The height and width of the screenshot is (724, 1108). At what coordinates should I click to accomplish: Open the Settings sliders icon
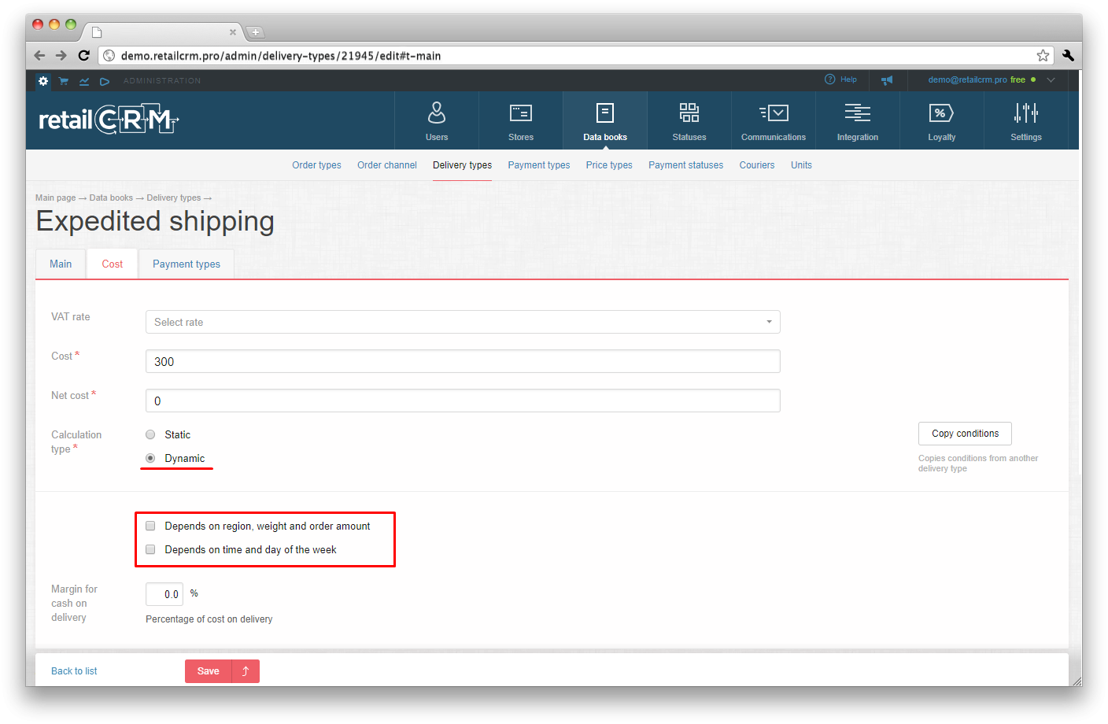coord(1026,113)
